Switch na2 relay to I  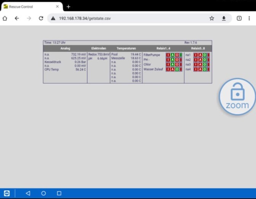(x=196, y=60)
